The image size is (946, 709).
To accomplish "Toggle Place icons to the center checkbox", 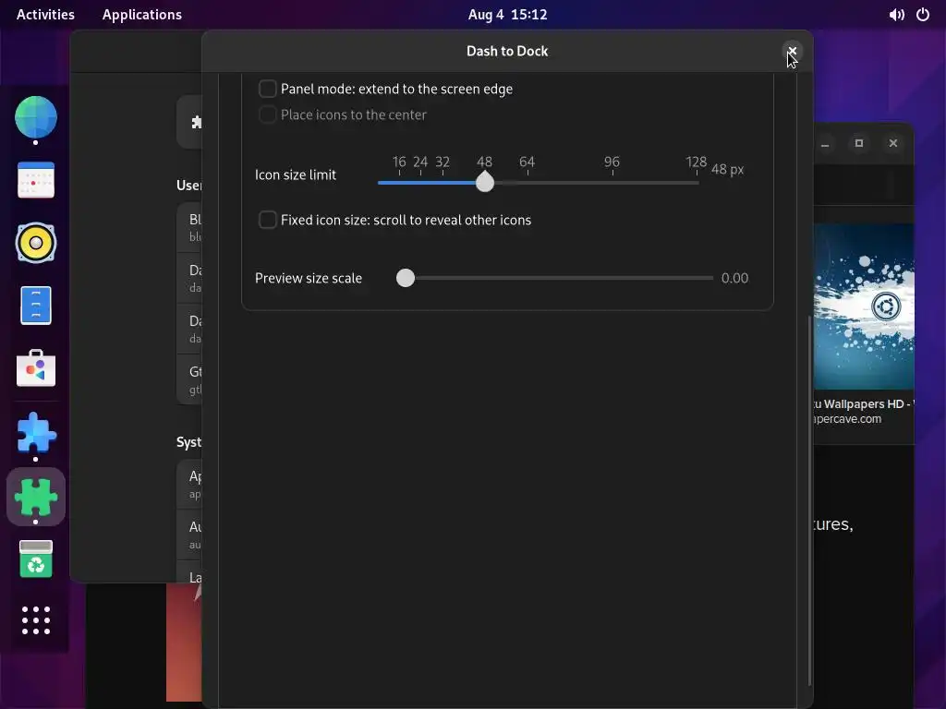I will point(267,114).
